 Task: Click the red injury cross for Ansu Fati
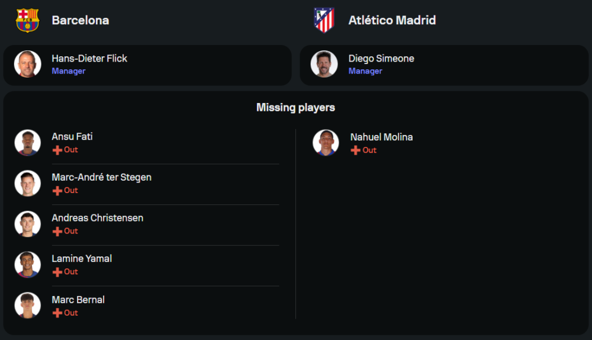coord(57,150)
